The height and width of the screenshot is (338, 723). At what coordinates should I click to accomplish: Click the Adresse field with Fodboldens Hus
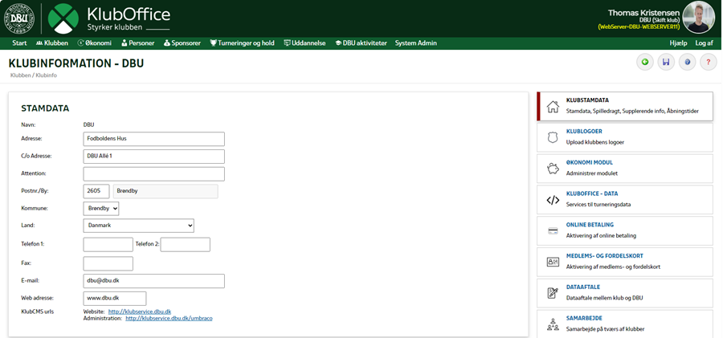[153, 139]
